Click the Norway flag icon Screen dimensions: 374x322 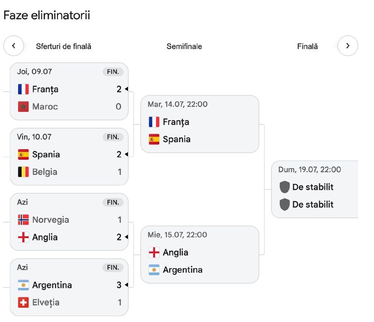pyautogui.click(x=23, y=220)
